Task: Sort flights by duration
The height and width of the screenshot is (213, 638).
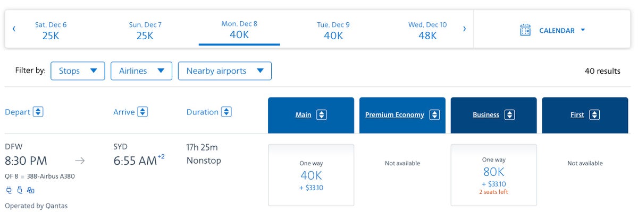Action: coord(226,112)
